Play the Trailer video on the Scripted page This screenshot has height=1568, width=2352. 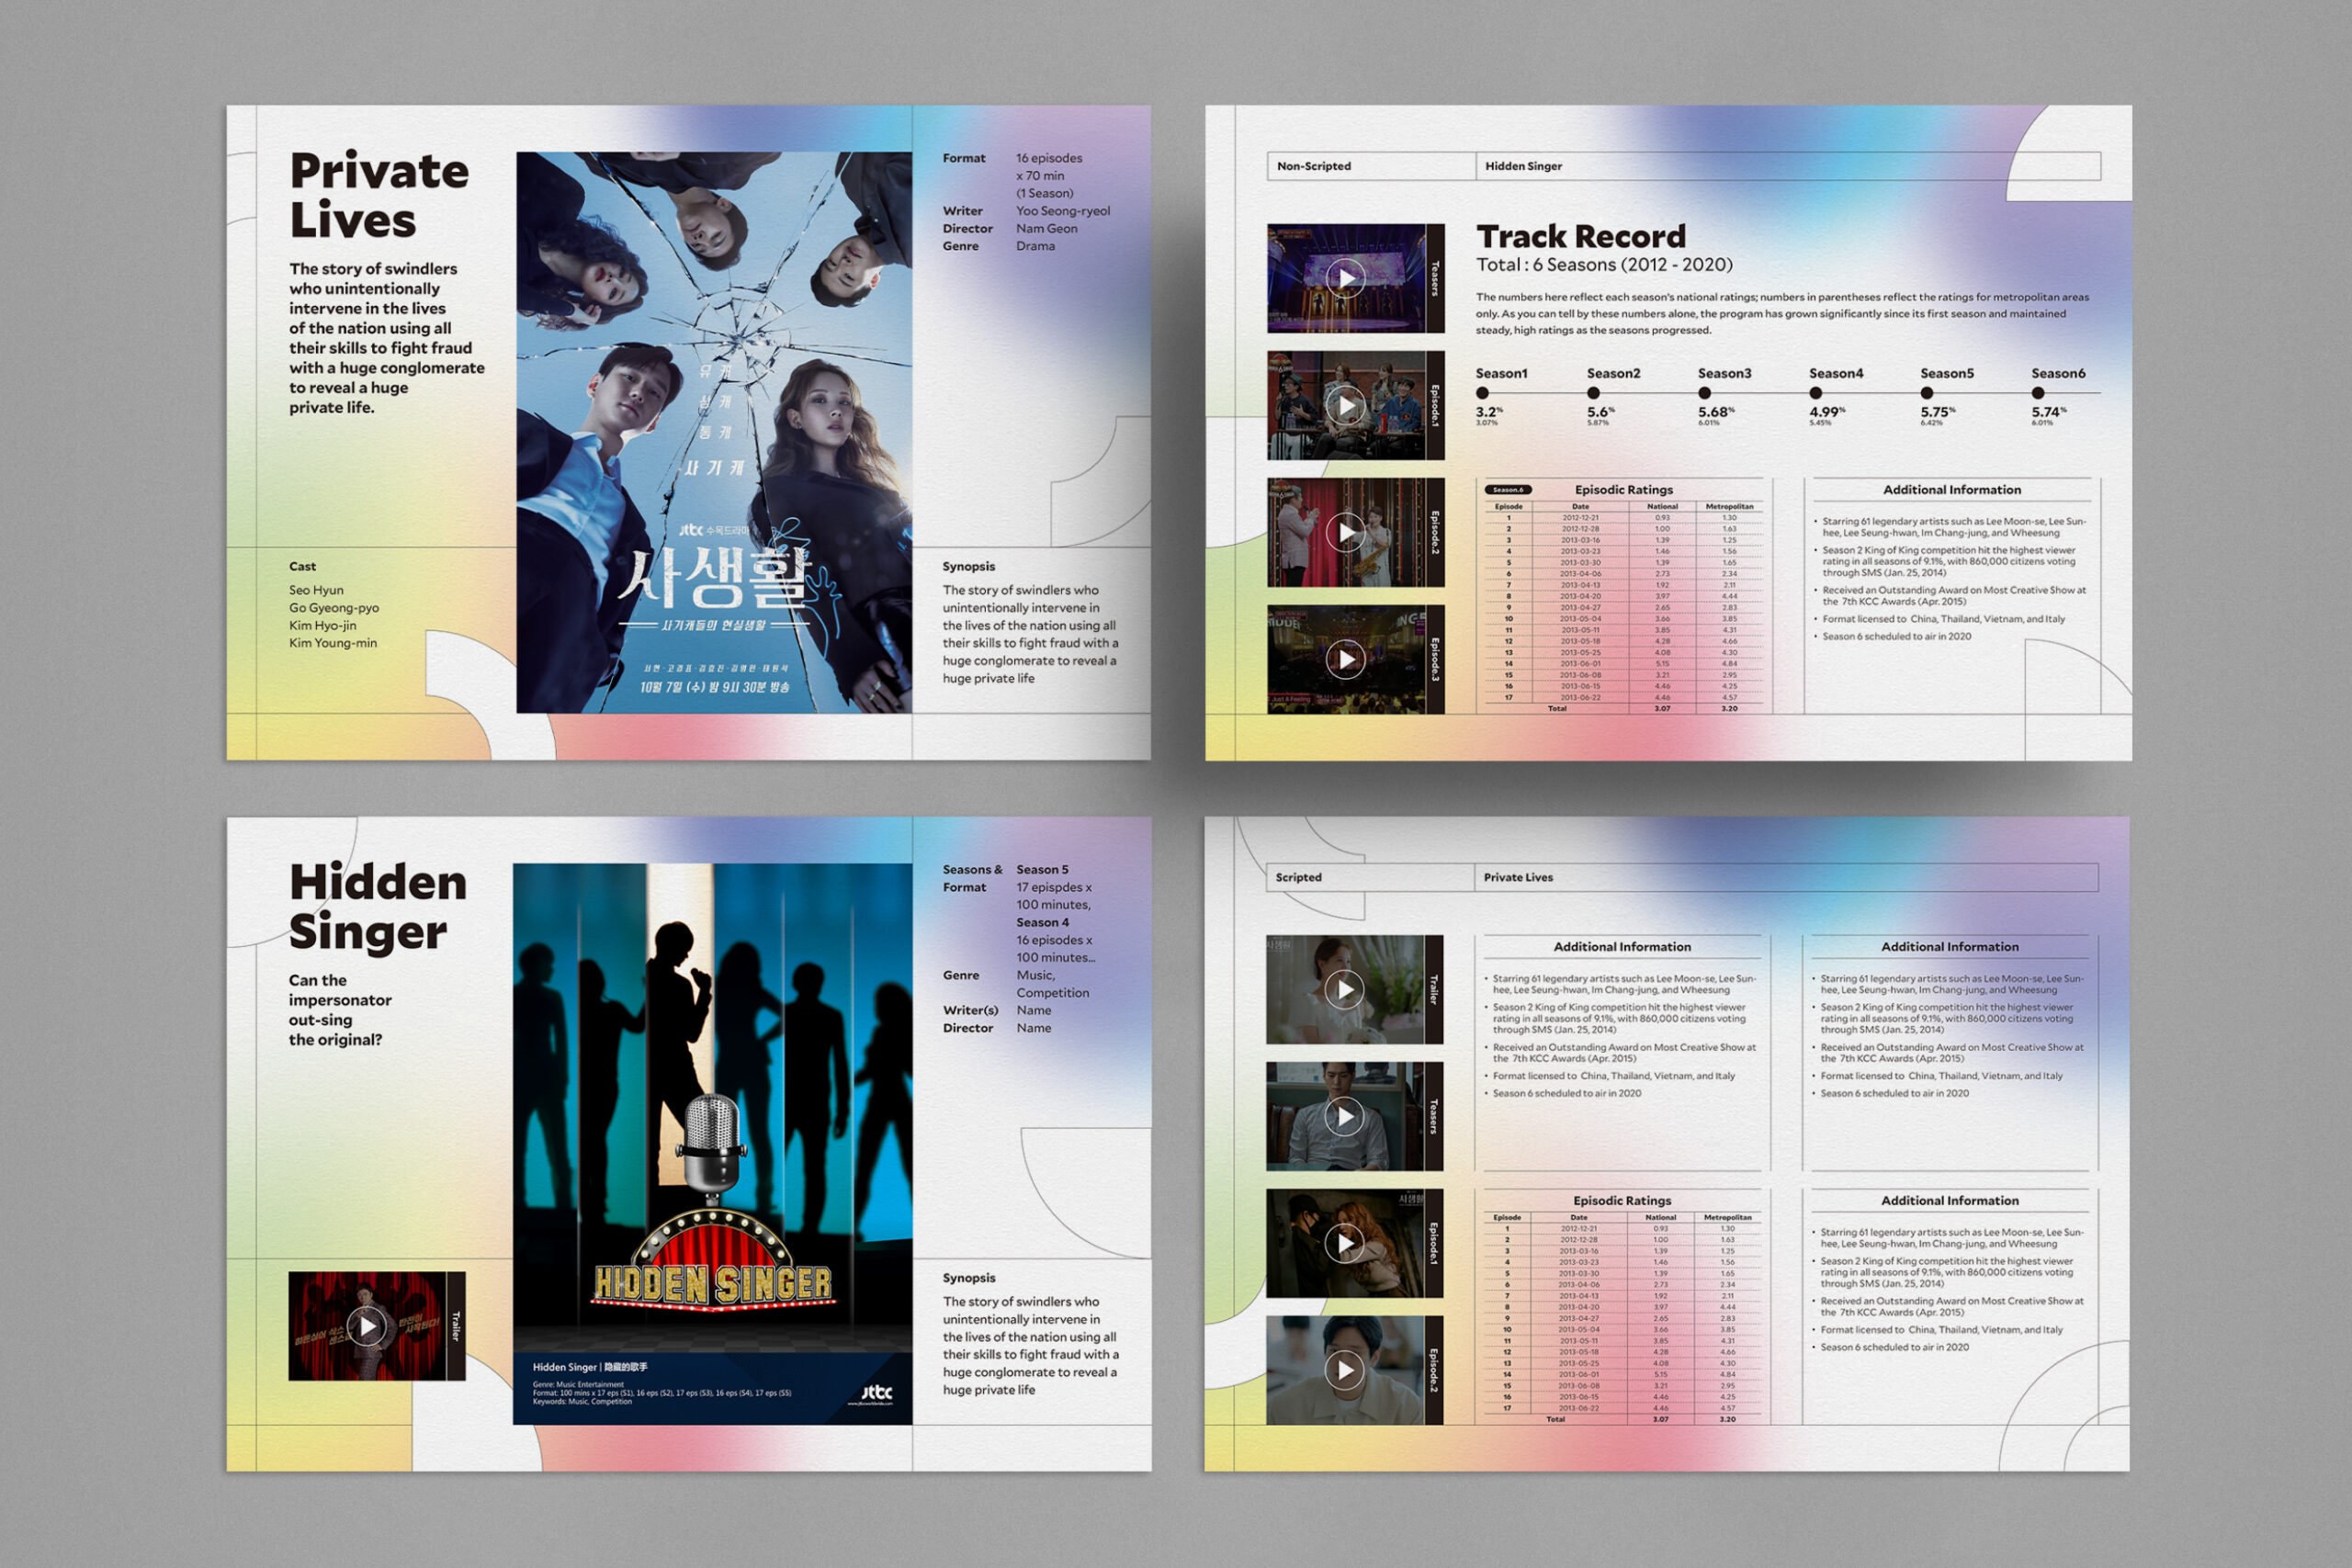coord(1345,989)
